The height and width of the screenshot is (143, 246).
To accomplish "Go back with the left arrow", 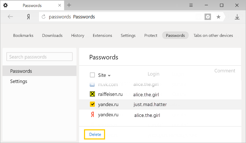I will coord(10,17).
